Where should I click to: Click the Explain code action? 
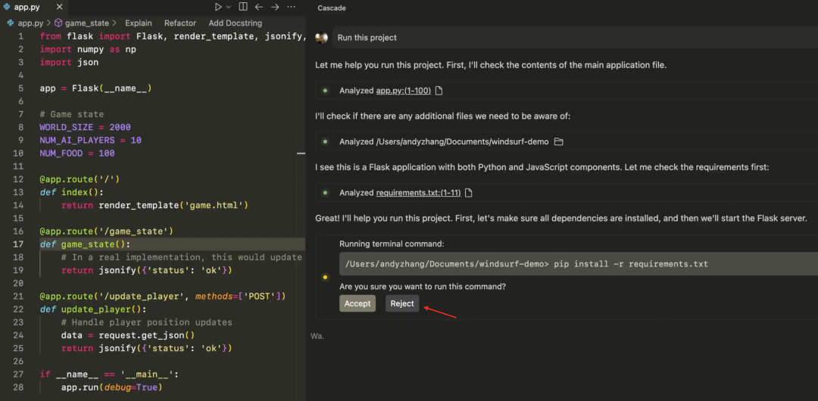coord(138,23)
